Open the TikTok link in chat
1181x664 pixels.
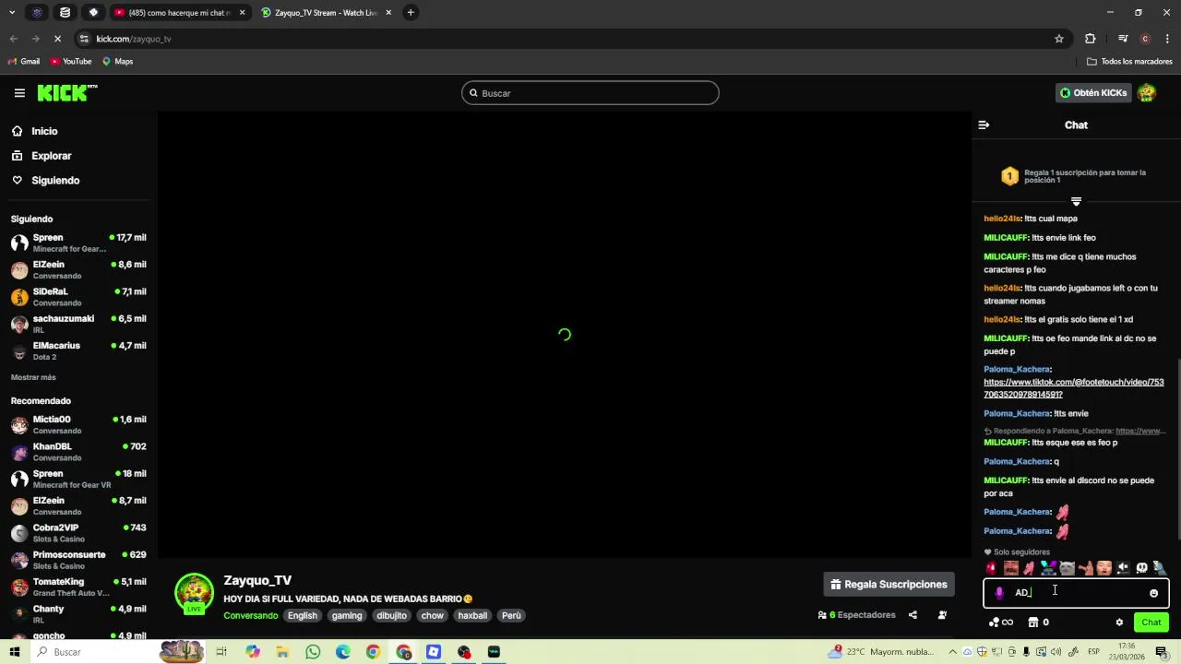tap(1074, 388)
